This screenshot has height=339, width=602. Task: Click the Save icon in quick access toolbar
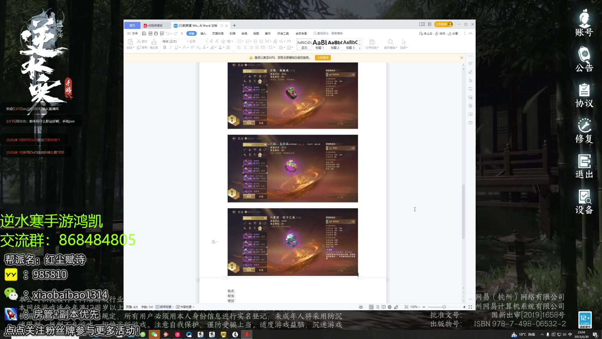click(144, 34)
